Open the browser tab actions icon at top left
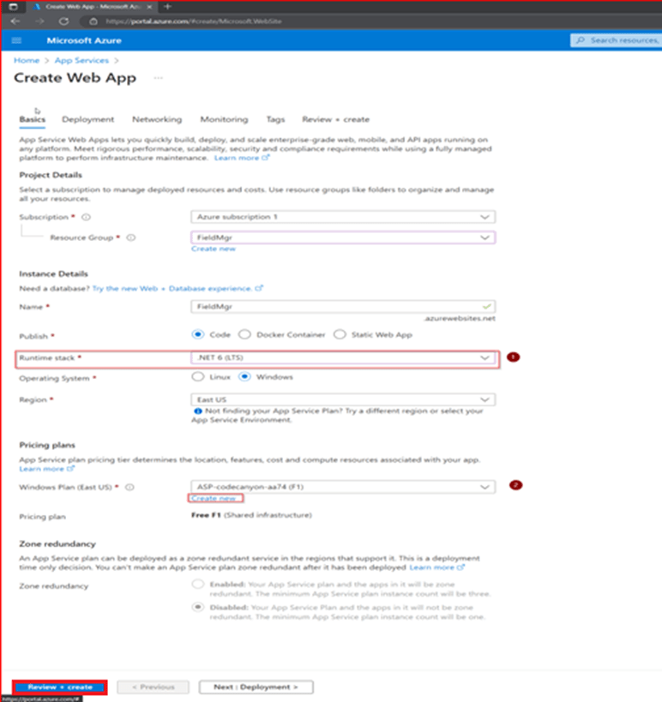Screen dimensions: 662x702 pos(13,7)
